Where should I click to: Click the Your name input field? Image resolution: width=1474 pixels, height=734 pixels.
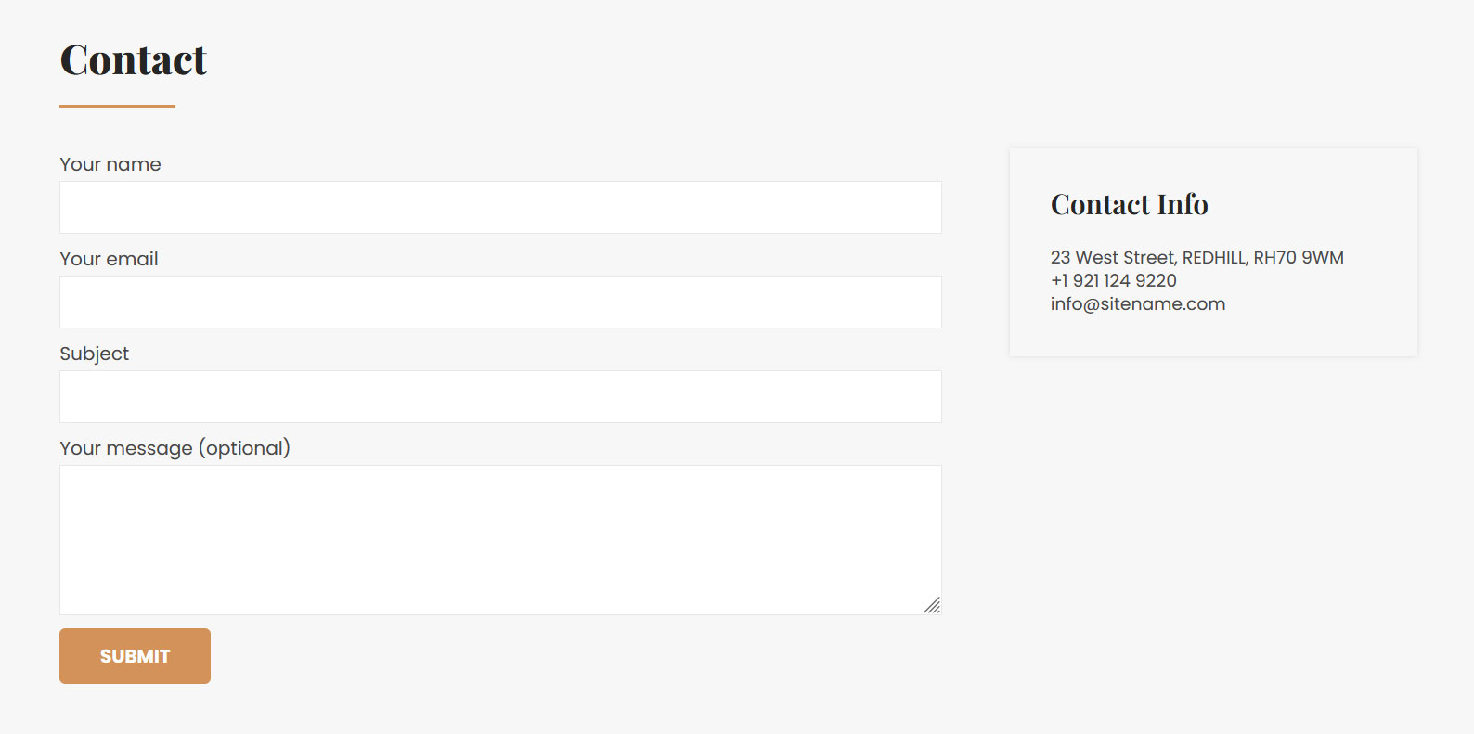tap(500, 207)
